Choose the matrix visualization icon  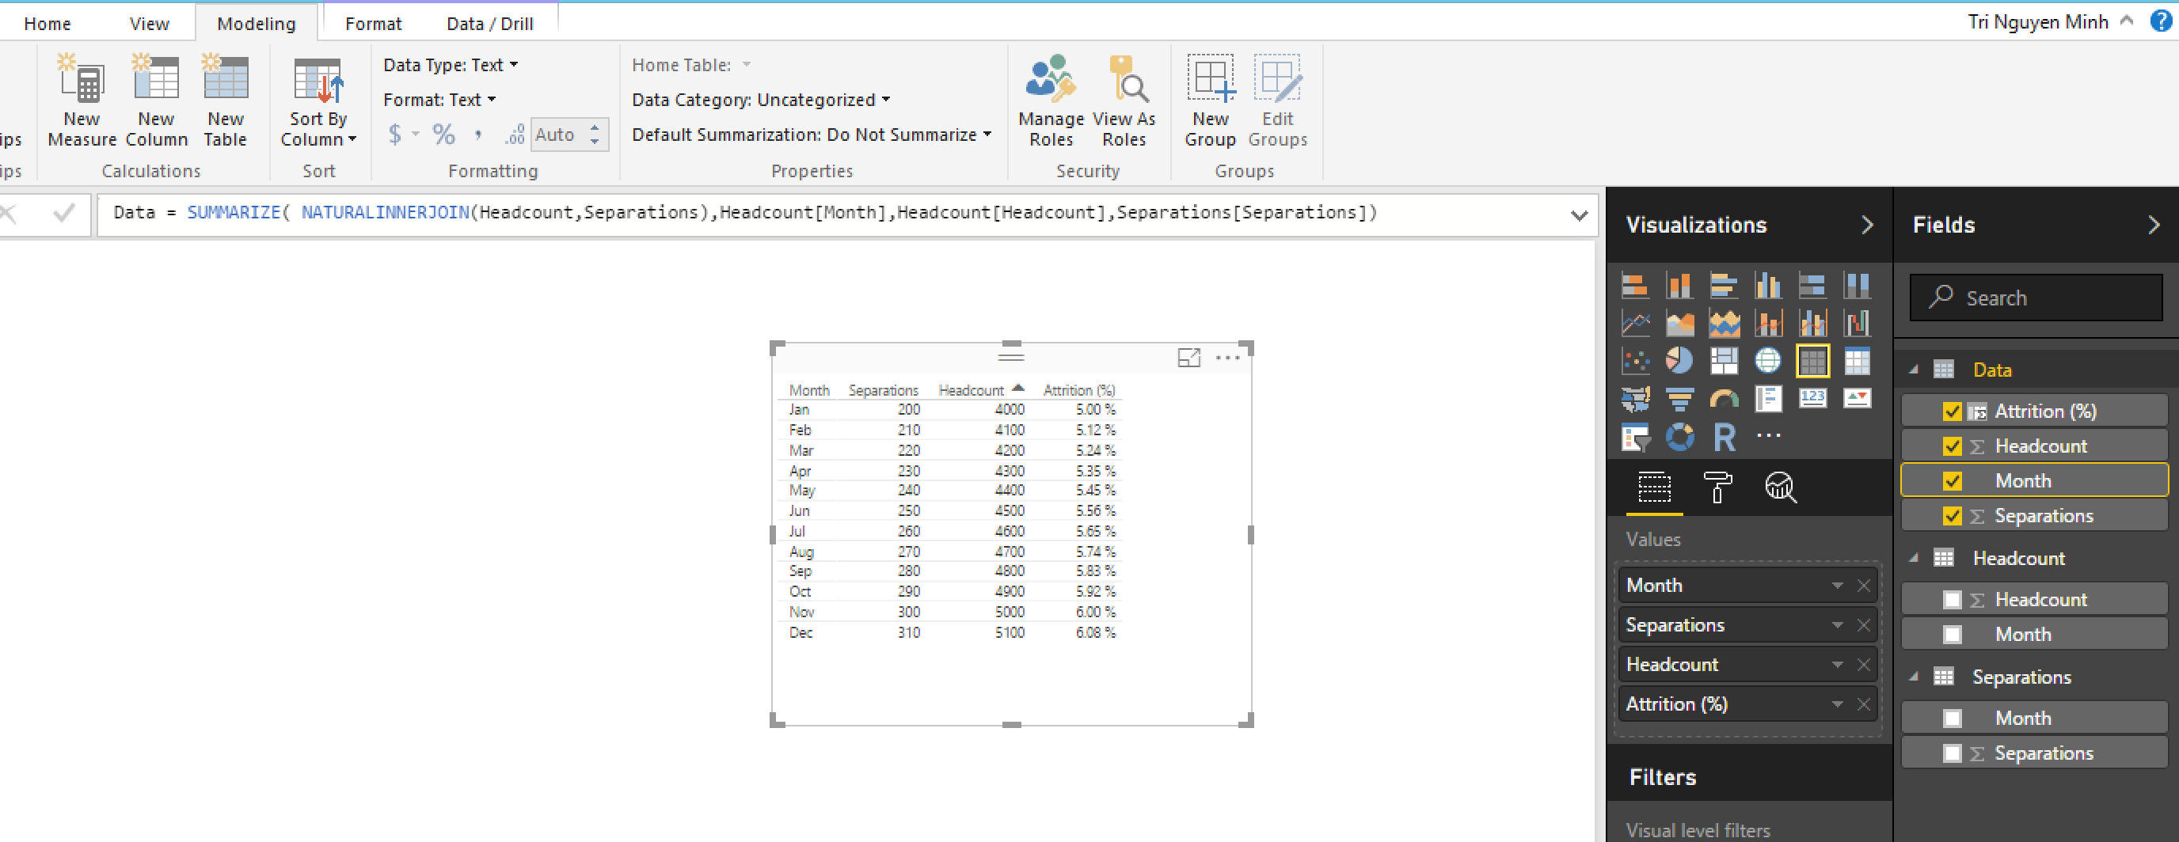click(x=1857, y=361)
